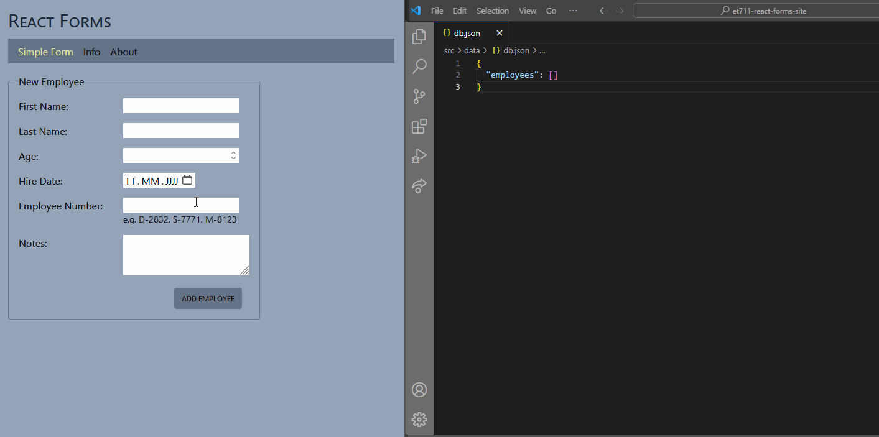Open the Simple Form nav link
The image size is (879, 437).
click(45, 52)
